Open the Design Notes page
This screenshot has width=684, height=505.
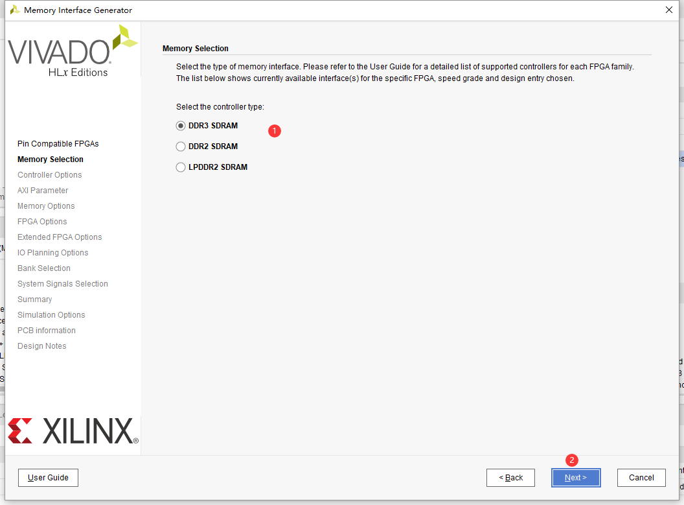coord(41,346)
